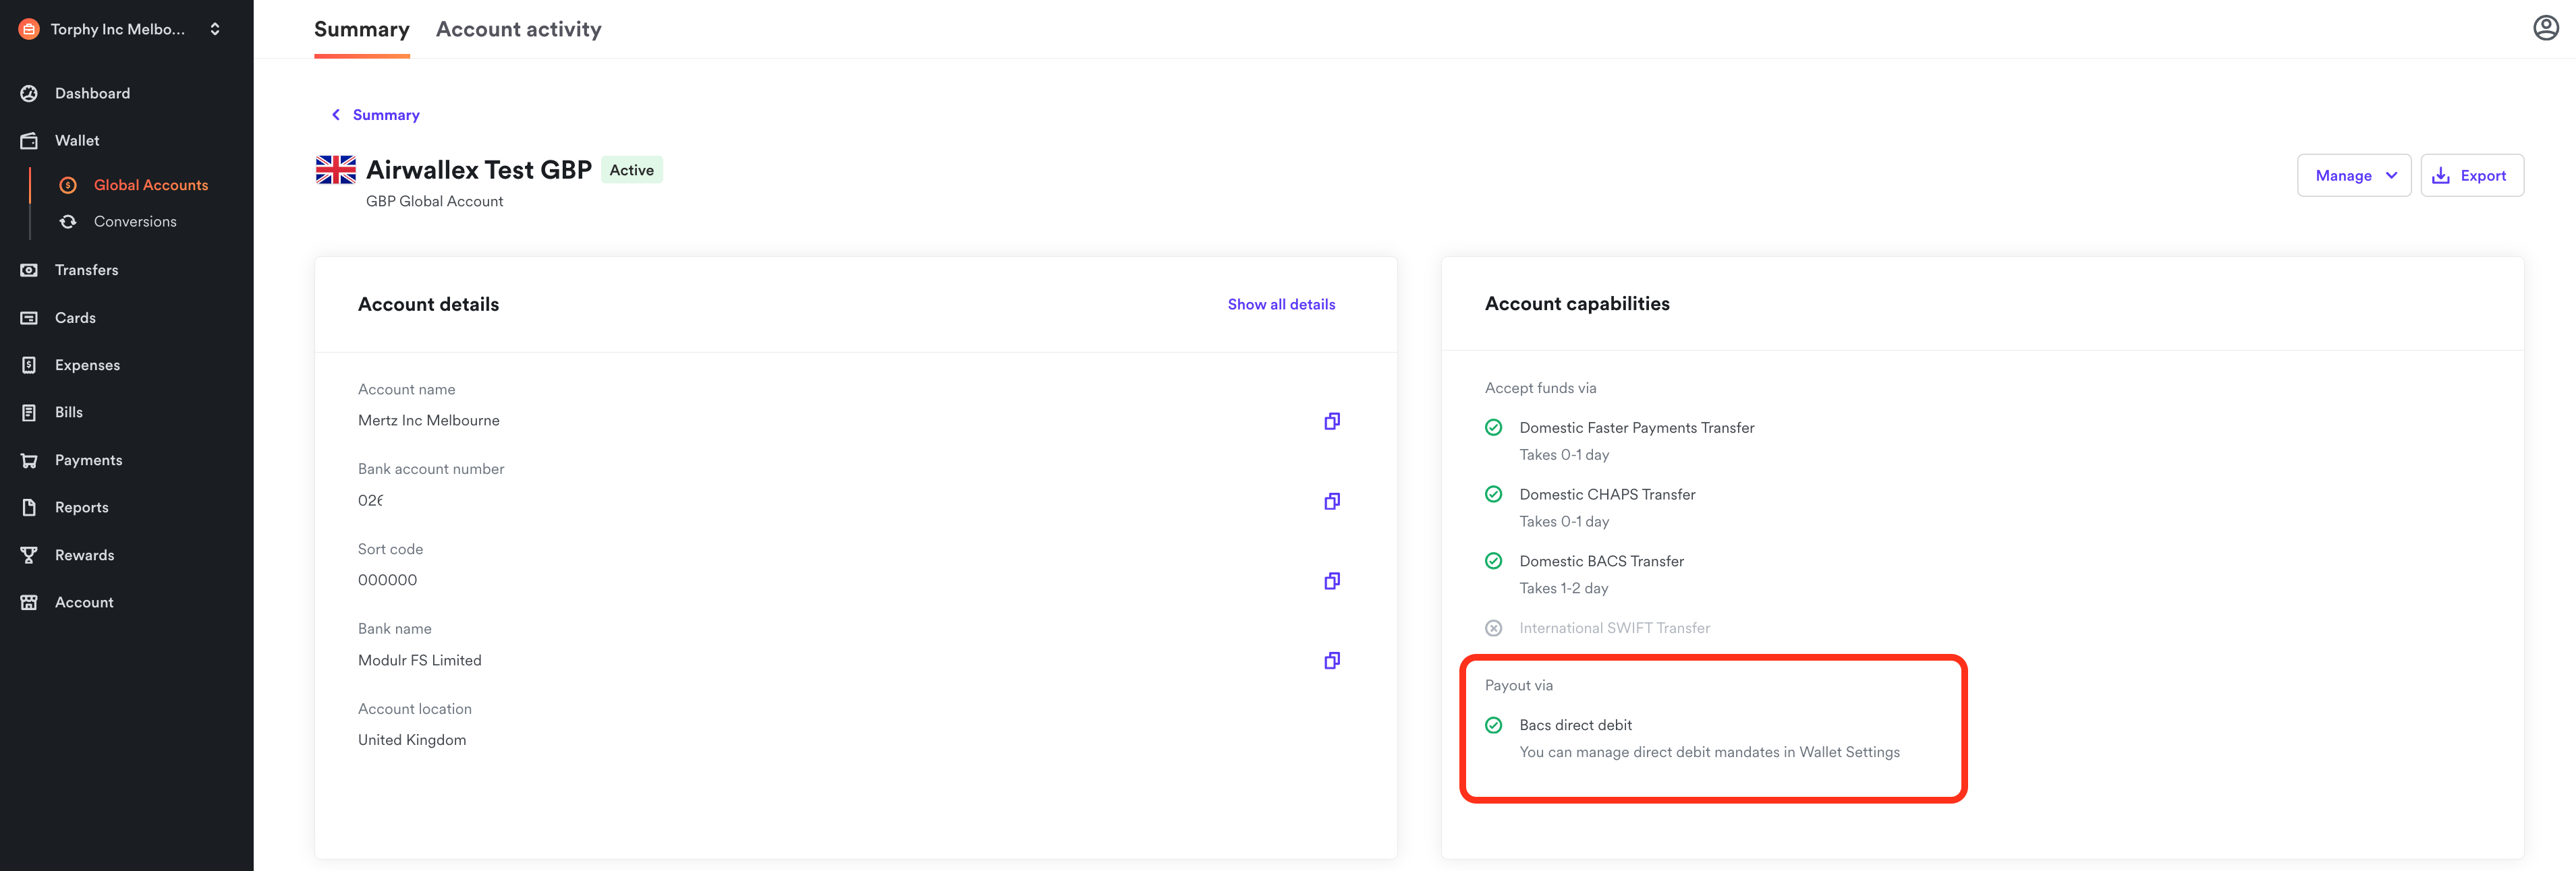Select the Bills icon in the sidebar
The height and width of the screenshot is (871, 2576).
click(x=28, y=411)
